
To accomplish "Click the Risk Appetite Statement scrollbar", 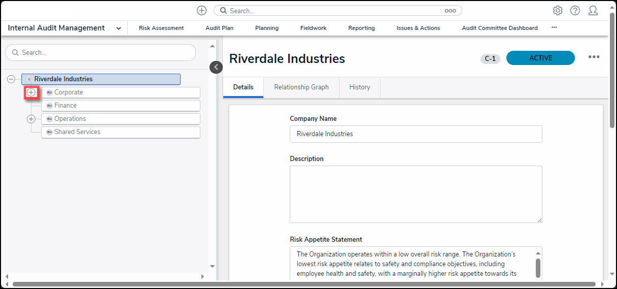I will point(538,267).
